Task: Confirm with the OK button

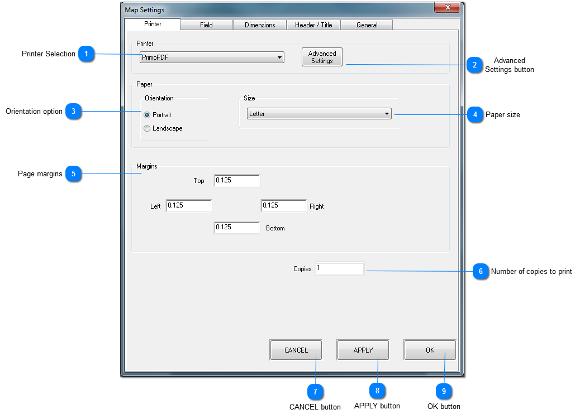Action: [430, 350]
